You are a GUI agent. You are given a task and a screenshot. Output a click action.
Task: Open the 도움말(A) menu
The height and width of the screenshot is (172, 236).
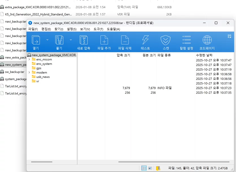pos(113,29)
